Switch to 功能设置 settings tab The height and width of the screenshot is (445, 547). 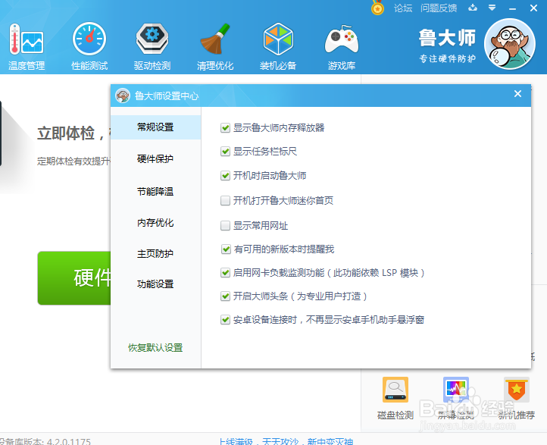coord(155,284)
